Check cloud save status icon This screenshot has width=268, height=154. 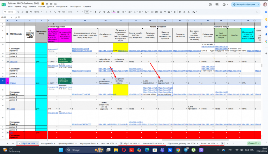click(x=55, y=3)
